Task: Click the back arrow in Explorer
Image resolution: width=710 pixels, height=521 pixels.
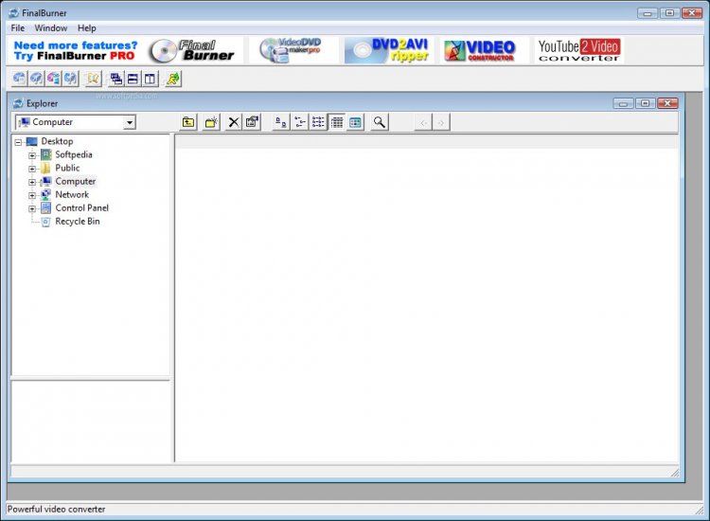Action: 423,123
